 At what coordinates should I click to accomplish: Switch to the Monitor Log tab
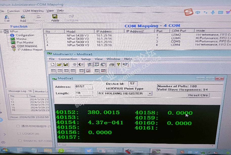41,91
